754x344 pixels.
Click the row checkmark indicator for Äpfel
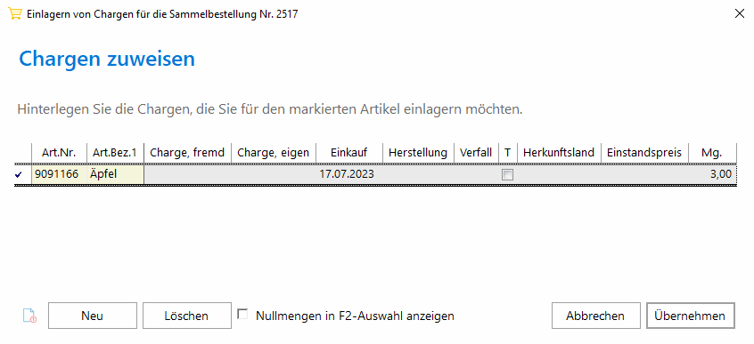pos(19,175)
